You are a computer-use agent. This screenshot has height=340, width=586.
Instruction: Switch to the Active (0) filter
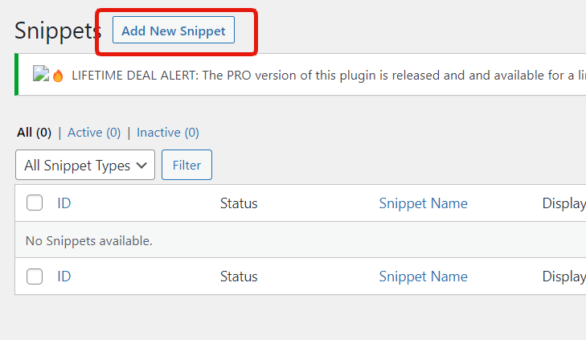click(x=94, y=133)
